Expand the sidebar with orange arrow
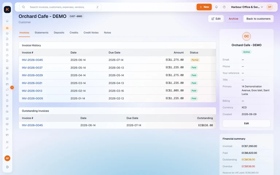Image resolution: width=280 pixels, height=175 pixels. [12, 87]
